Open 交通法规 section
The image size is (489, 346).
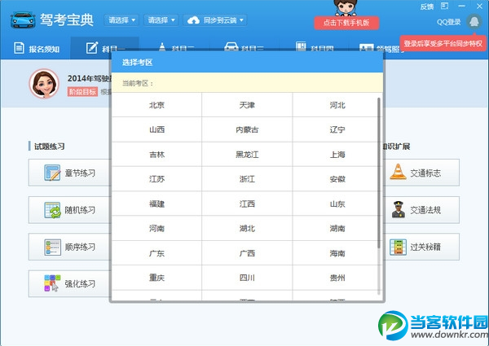point(422,210)
